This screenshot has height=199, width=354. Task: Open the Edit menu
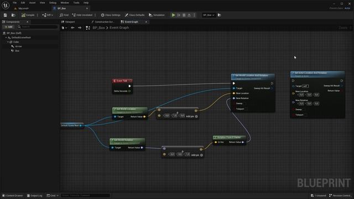[23, 3]
